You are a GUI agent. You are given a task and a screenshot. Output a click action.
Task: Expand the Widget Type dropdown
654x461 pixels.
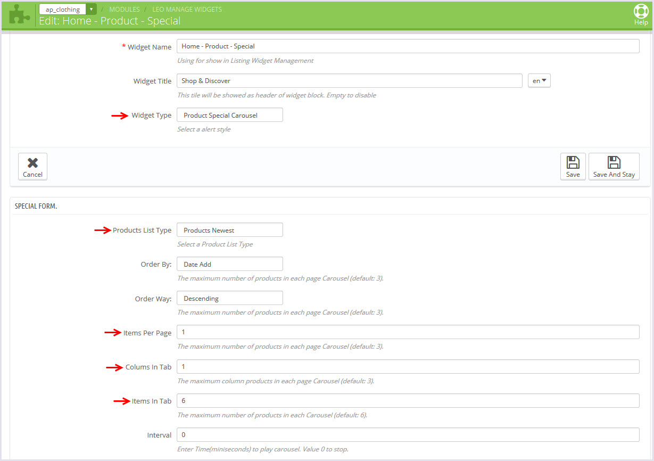pyautogui.click(x=229, y=115)
